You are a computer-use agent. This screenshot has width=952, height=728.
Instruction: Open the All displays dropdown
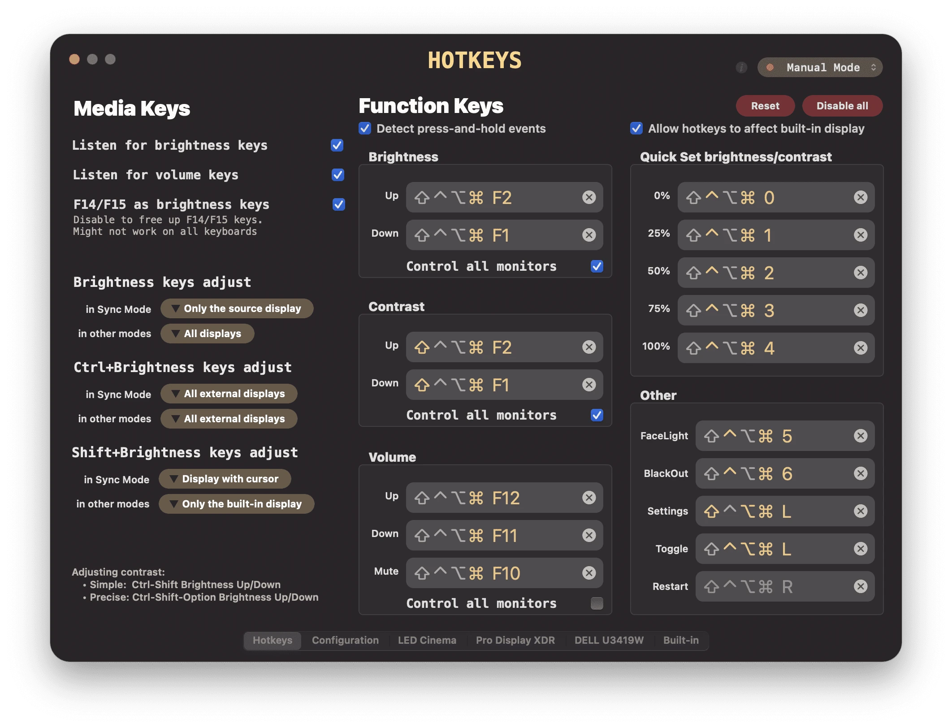[207, 334]
